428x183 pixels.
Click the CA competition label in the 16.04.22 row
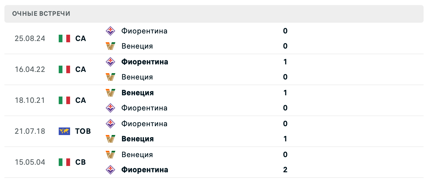click(x=81, y=69)
